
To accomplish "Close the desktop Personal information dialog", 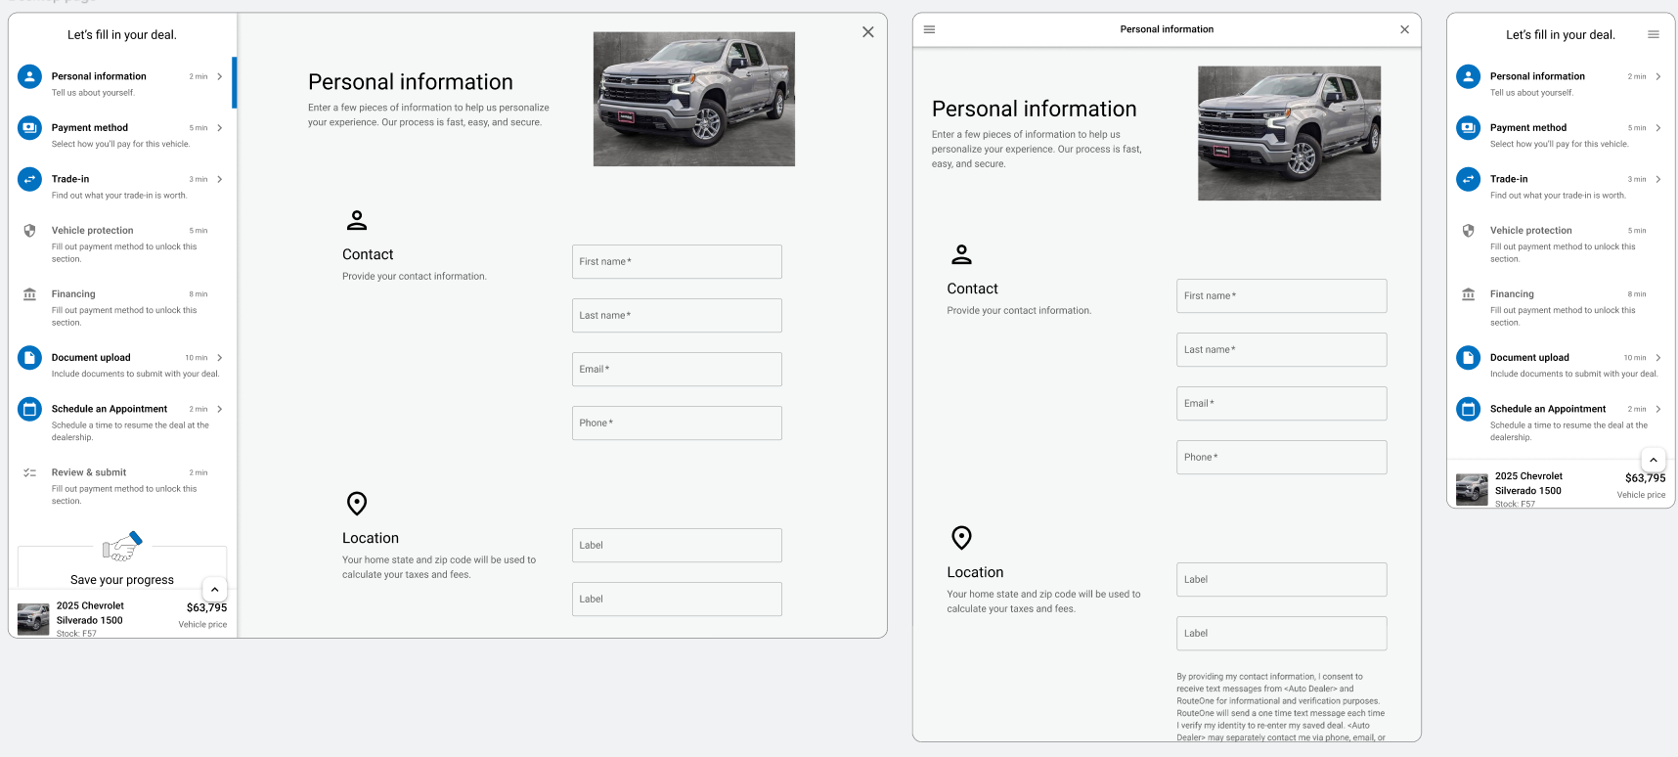I will [868, 32].
